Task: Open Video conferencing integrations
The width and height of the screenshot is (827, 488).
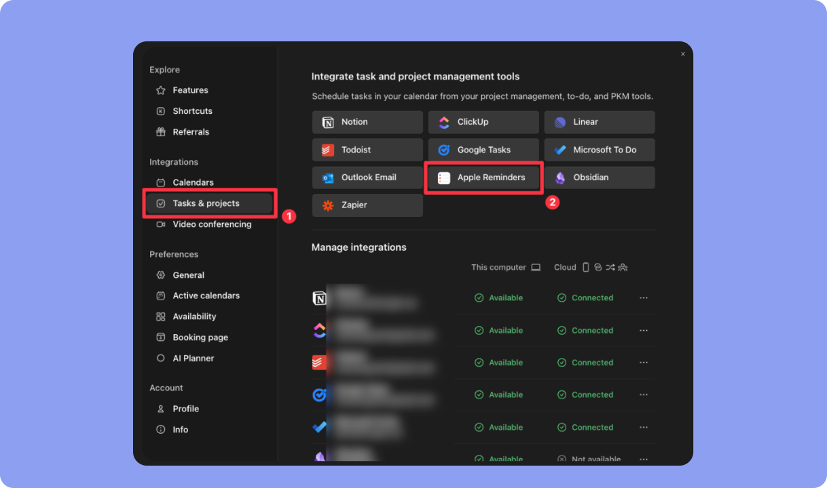Action: point(204,224)
